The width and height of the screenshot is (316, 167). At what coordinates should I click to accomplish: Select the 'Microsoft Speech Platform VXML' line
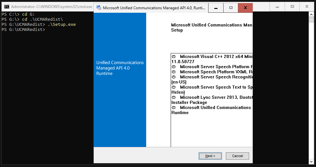216,72
